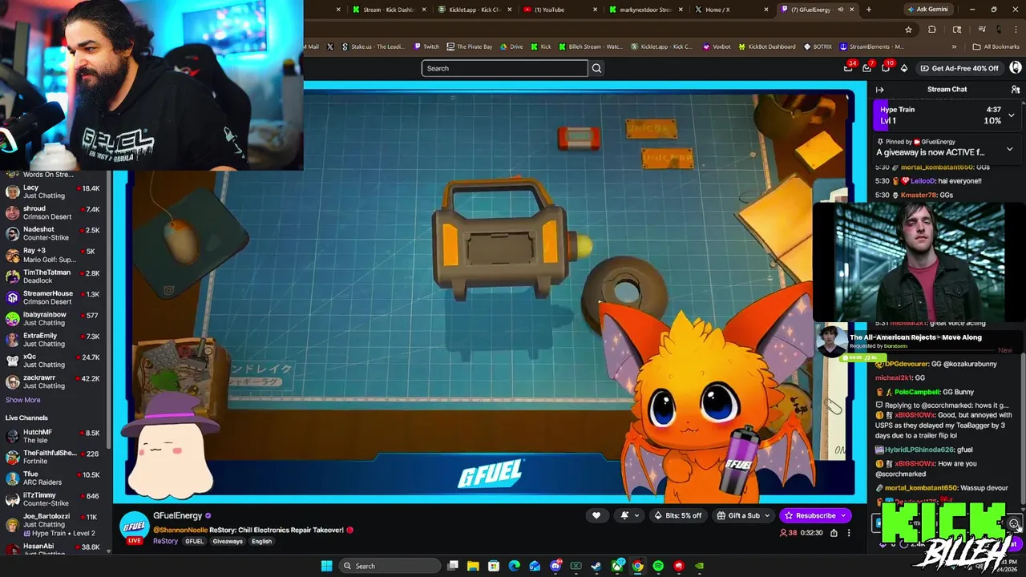
Task: Mute the GFuelEnergy tab audio icon
Action: (840, 10)
